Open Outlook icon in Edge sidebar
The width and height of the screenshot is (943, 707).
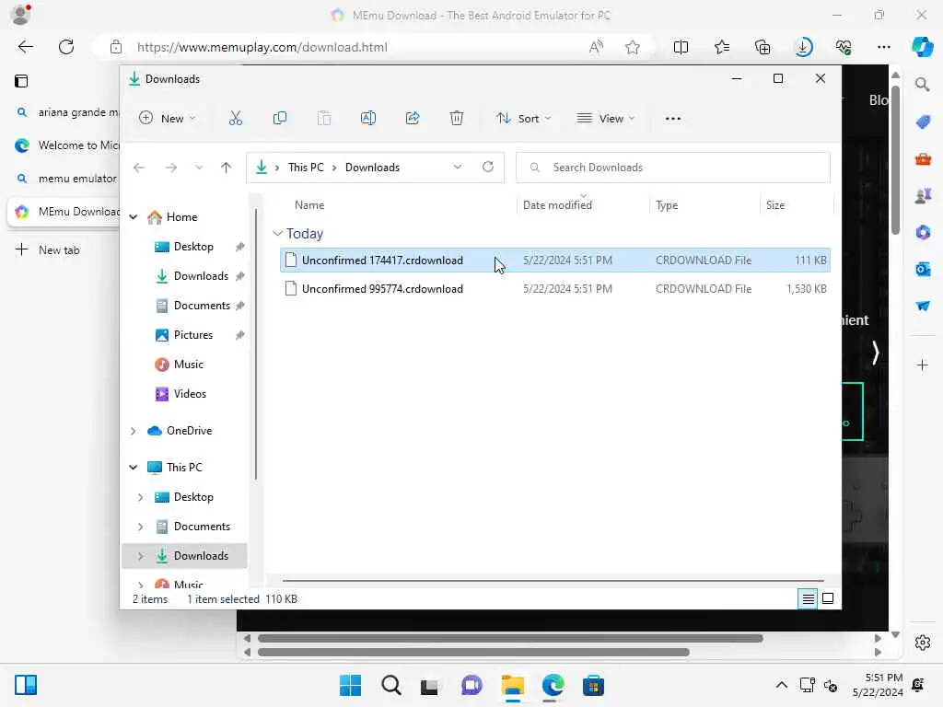[923, 270]
